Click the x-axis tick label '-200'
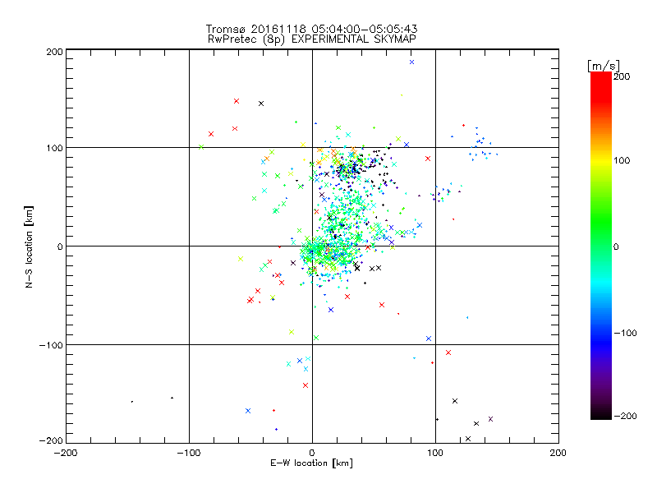 click(66, 453)
